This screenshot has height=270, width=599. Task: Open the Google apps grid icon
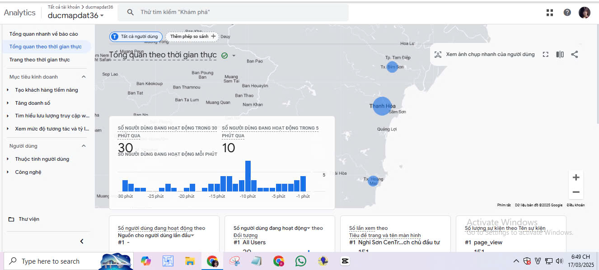(x=550, y=13)
